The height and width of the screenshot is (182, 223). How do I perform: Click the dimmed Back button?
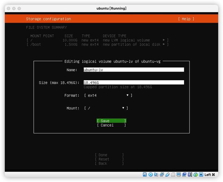pyautogui.click(x=109, y=164)
